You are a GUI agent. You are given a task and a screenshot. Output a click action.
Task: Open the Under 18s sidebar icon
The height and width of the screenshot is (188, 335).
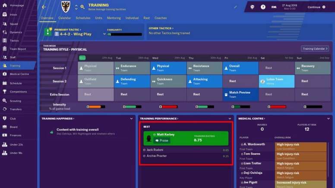5,153
